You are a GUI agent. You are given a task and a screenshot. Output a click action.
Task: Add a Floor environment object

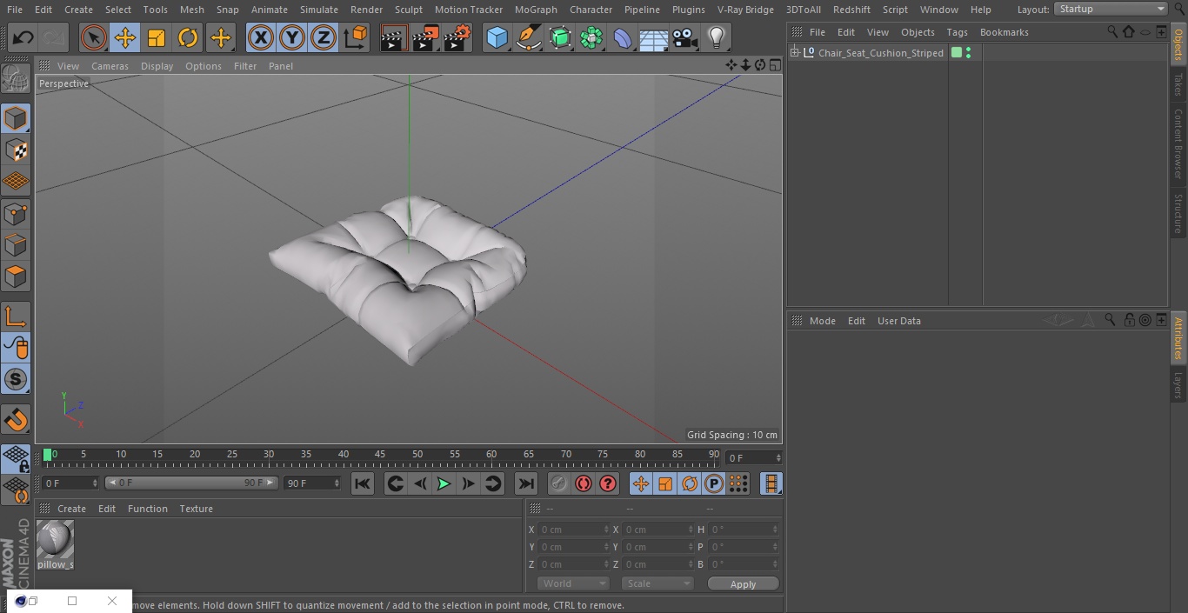[653, 37]
